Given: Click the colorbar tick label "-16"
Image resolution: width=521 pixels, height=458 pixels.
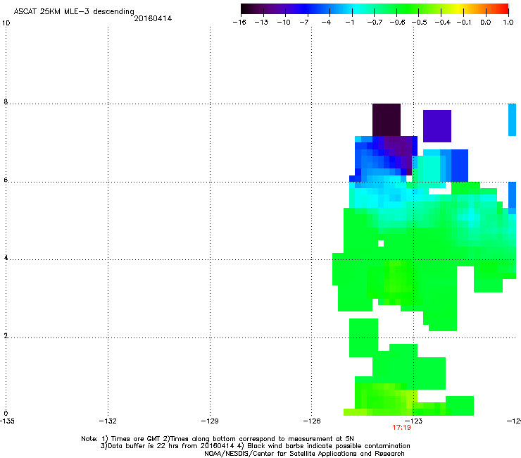Looking at the screenshot, I should (x=239, y=23).
